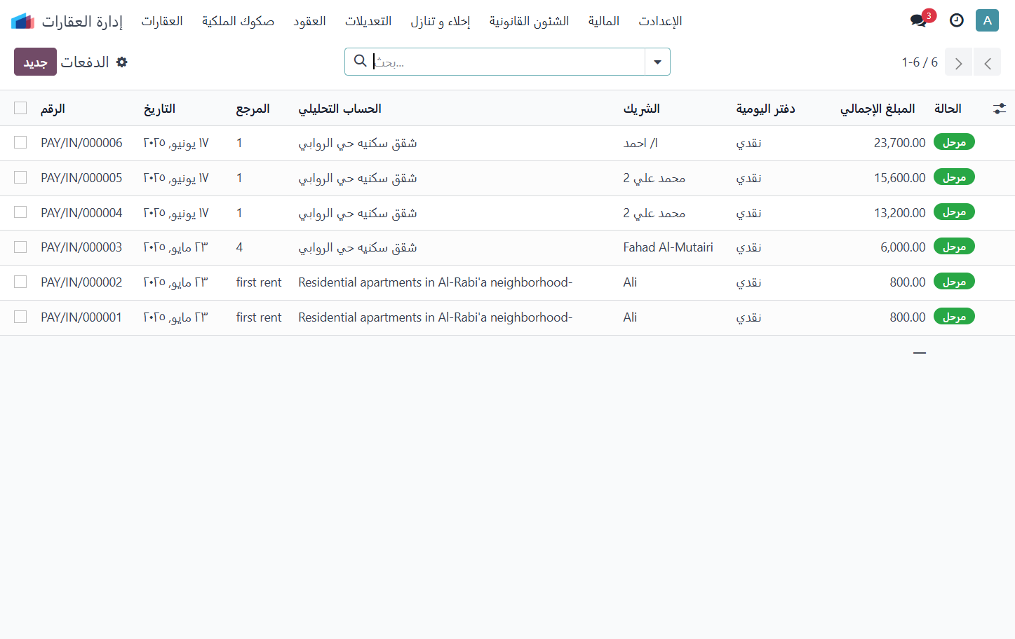Click the search magnifier icon
Viewport: 1015px width, 639px height.
click(x=360, y=61)
